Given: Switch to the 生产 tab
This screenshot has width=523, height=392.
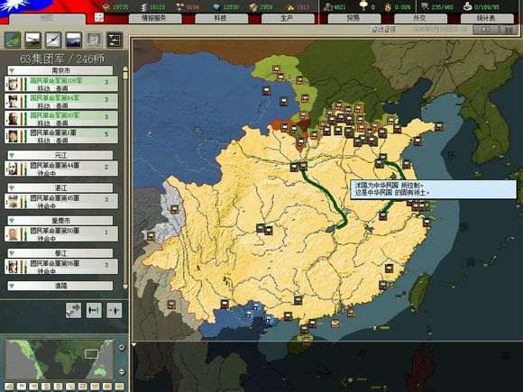Looking at the screenshot, I should [x=287, y=18].
